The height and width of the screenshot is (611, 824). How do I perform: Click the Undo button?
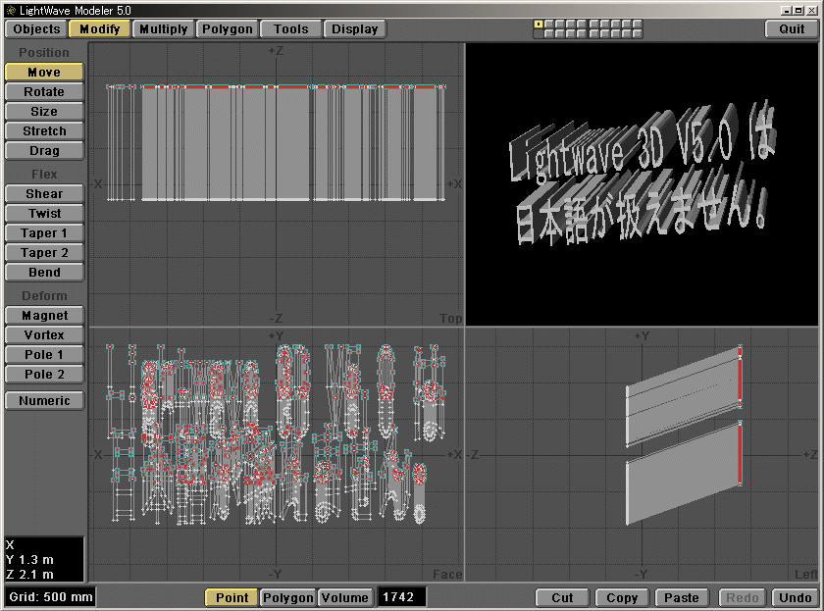pos(795,597)
